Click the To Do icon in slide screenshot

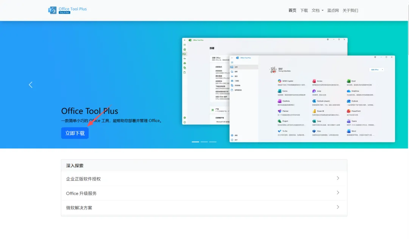click(279, 131)
